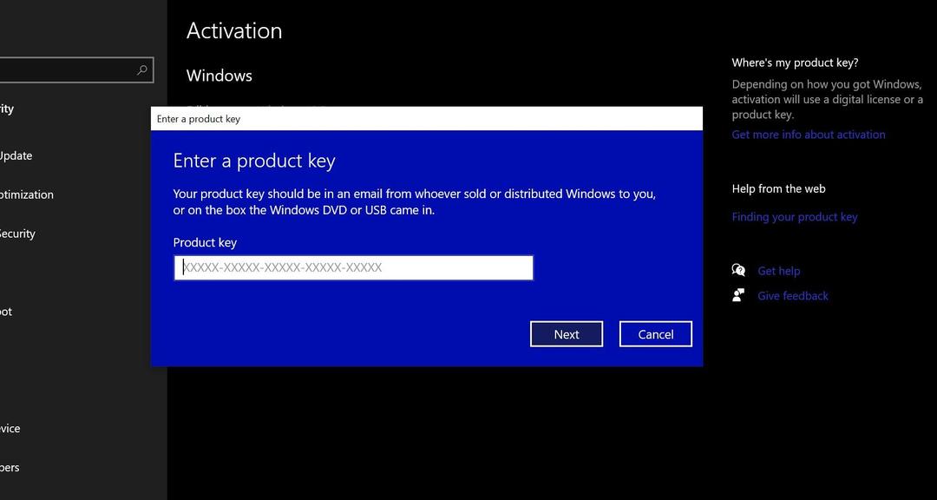Screen dimensions: 937x500
Task: Click the search magnifier icon in the sidebar
Action: (x=142, y=70)
